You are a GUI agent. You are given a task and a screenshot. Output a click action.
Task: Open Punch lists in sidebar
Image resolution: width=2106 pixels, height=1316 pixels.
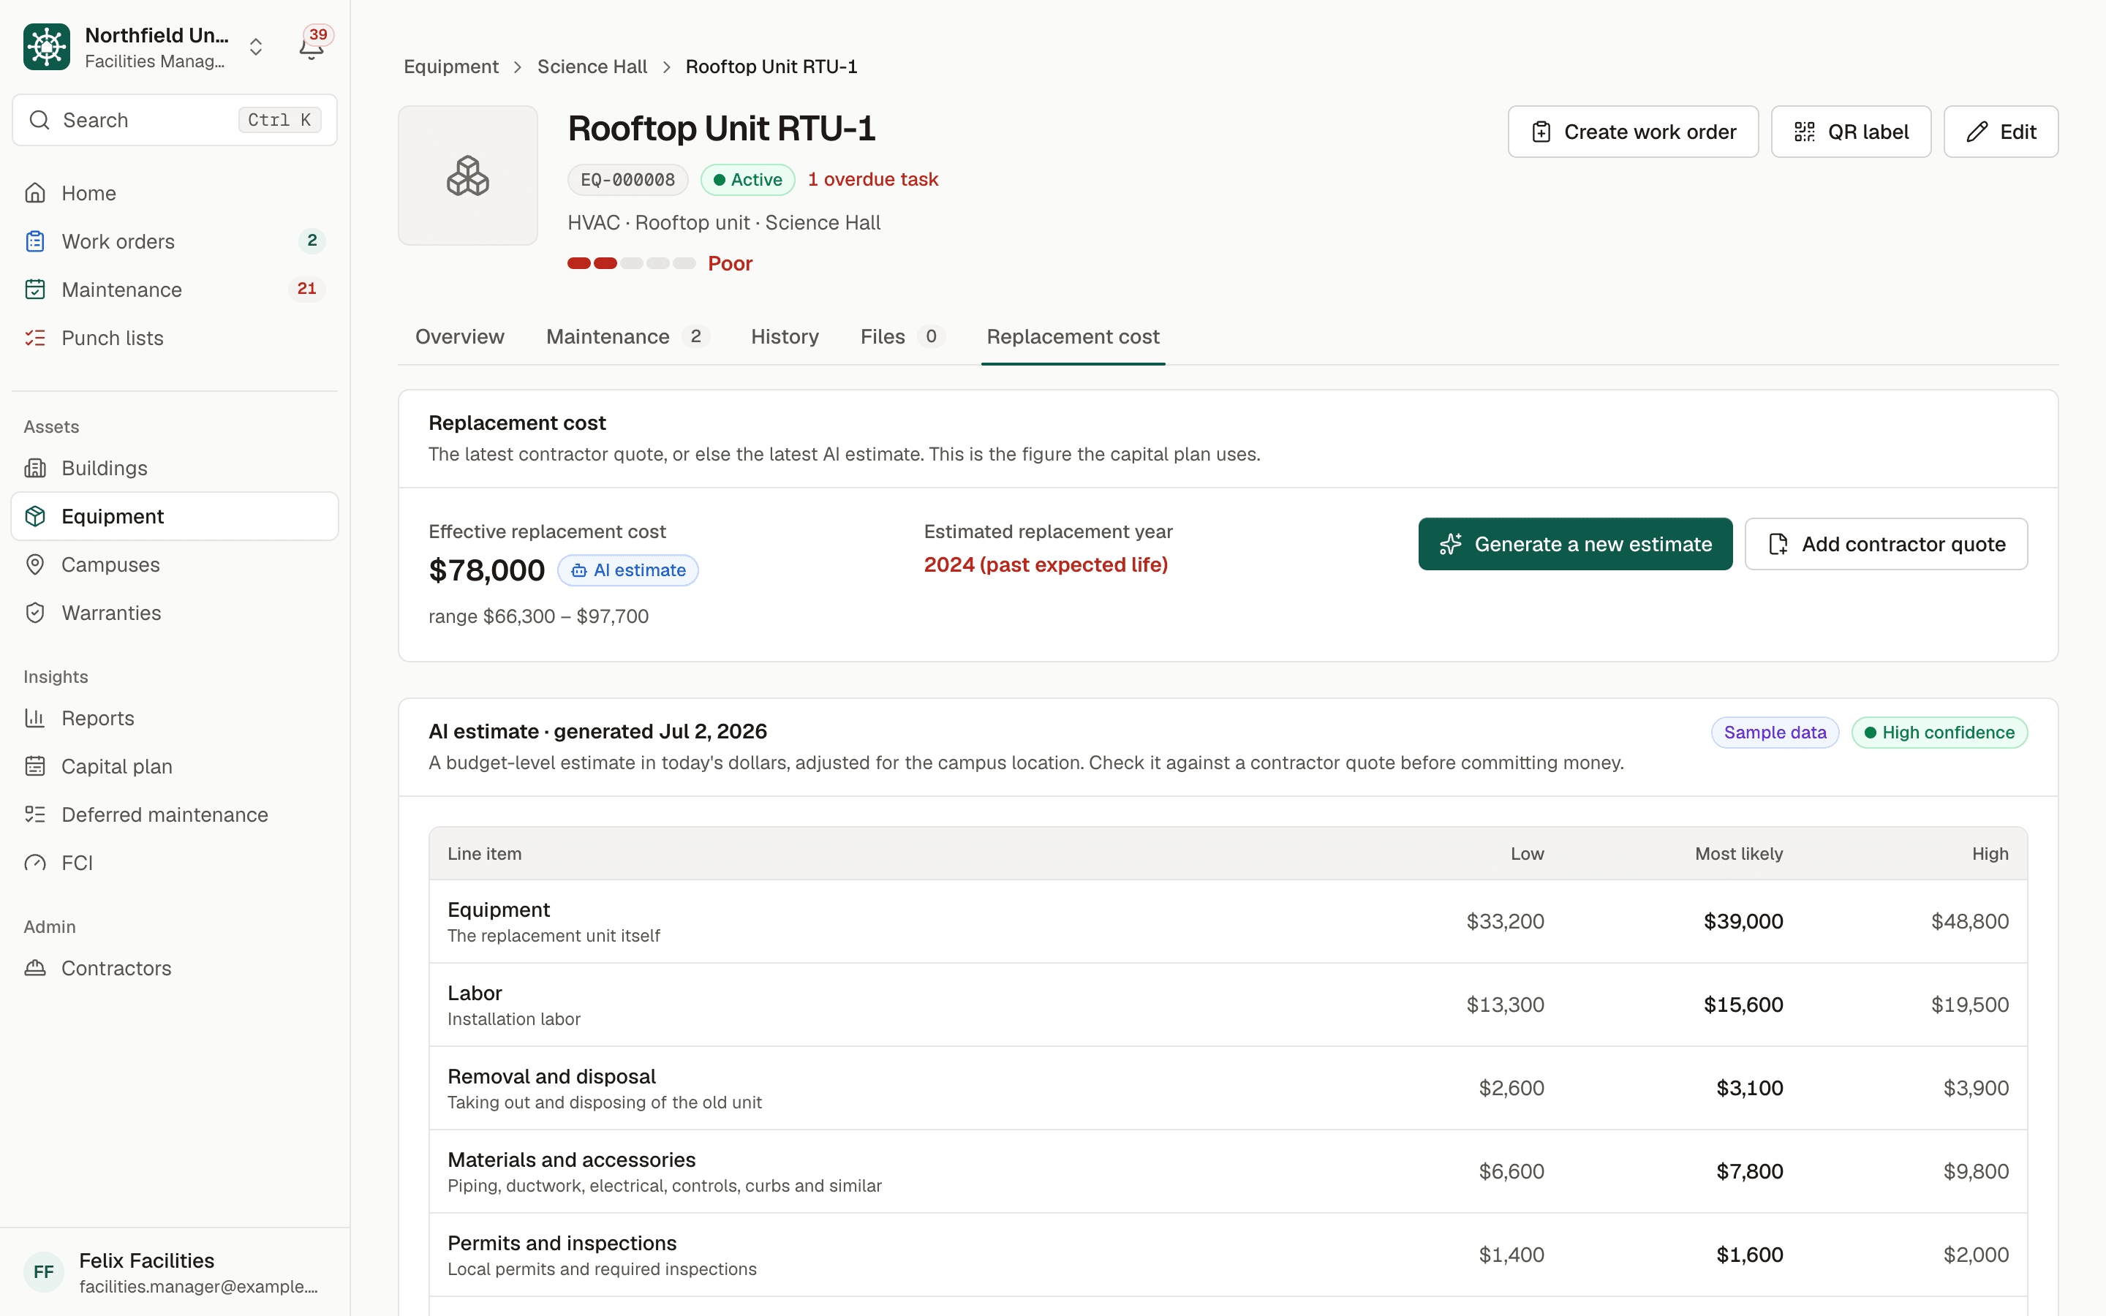point(175,338)
